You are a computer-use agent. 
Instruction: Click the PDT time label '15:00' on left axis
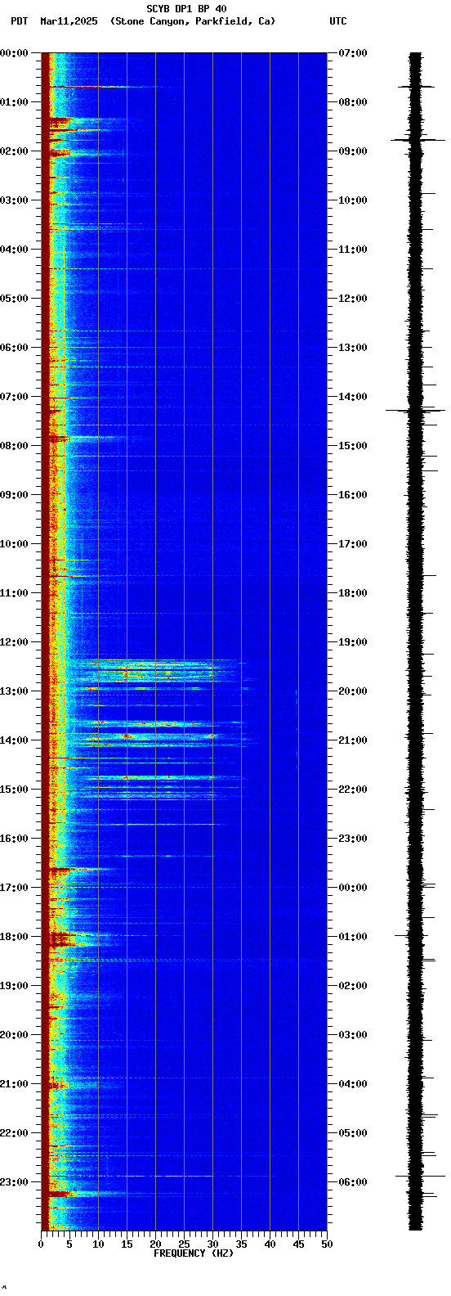[x=14, y=790]
